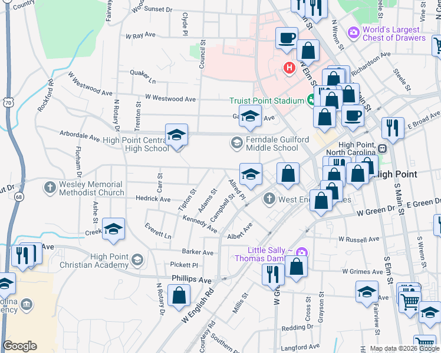Click the Ferndale Guilford Middle School icon
Screen dimensions: 441x353
click(237, 144)
